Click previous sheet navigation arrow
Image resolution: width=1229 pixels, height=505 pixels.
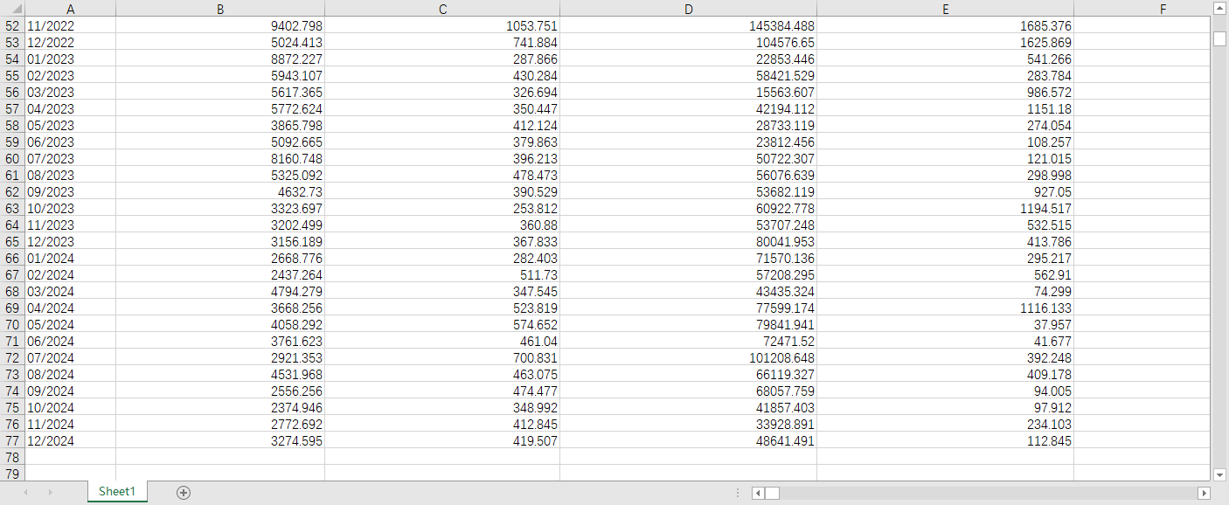coord(25,493)
